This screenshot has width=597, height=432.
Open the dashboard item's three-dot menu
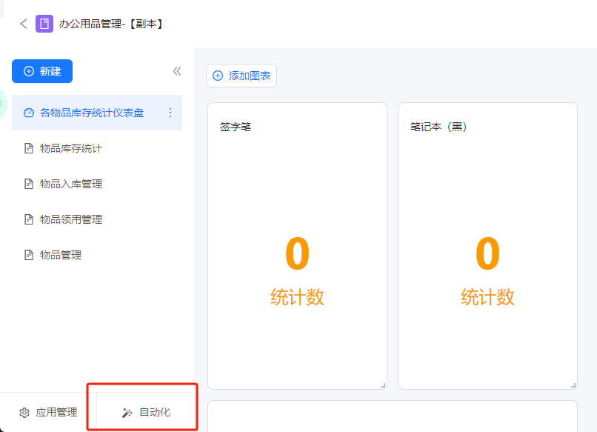click(x=170, y=113)
